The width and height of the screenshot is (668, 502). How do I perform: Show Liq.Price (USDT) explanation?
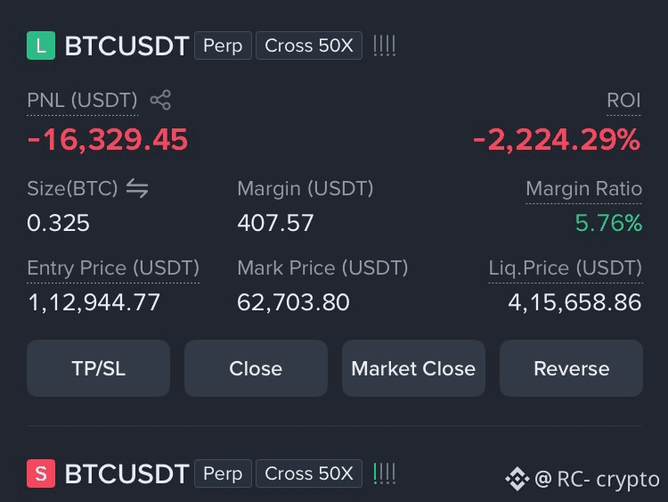pyautogui.click(x=566, y=268)
